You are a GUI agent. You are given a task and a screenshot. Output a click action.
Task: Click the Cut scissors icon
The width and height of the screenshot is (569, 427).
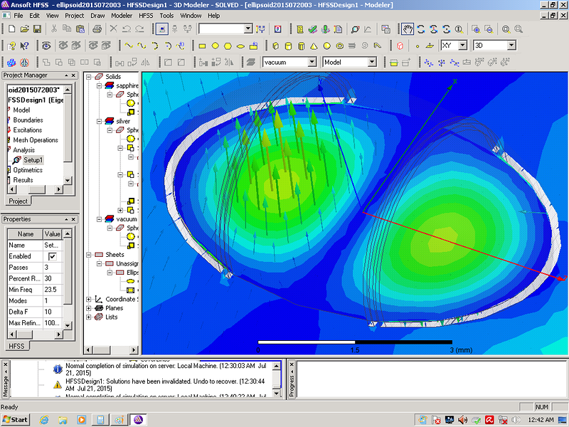(x=53, y=29)
